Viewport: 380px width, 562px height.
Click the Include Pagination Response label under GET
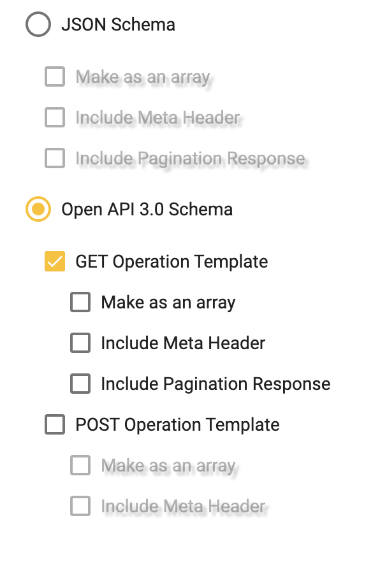pos(215,384)
